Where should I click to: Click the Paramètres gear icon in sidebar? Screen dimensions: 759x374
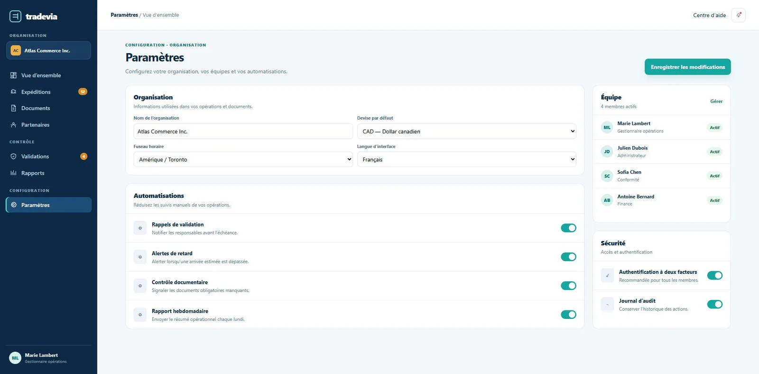(13, 205)
